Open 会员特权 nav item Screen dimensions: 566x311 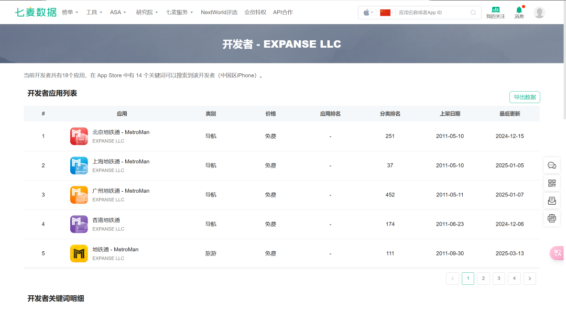255,12
